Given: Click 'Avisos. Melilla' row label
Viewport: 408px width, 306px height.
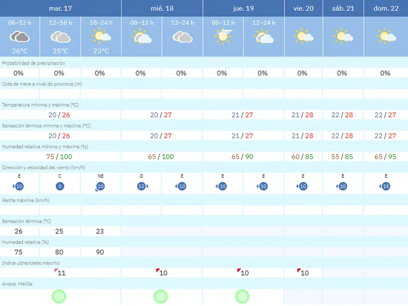Looking at the screenshot, I should (17, 284).
